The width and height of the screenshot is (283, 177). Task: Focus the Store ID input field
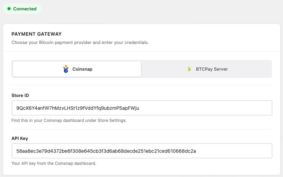click(x=142, y=108)
